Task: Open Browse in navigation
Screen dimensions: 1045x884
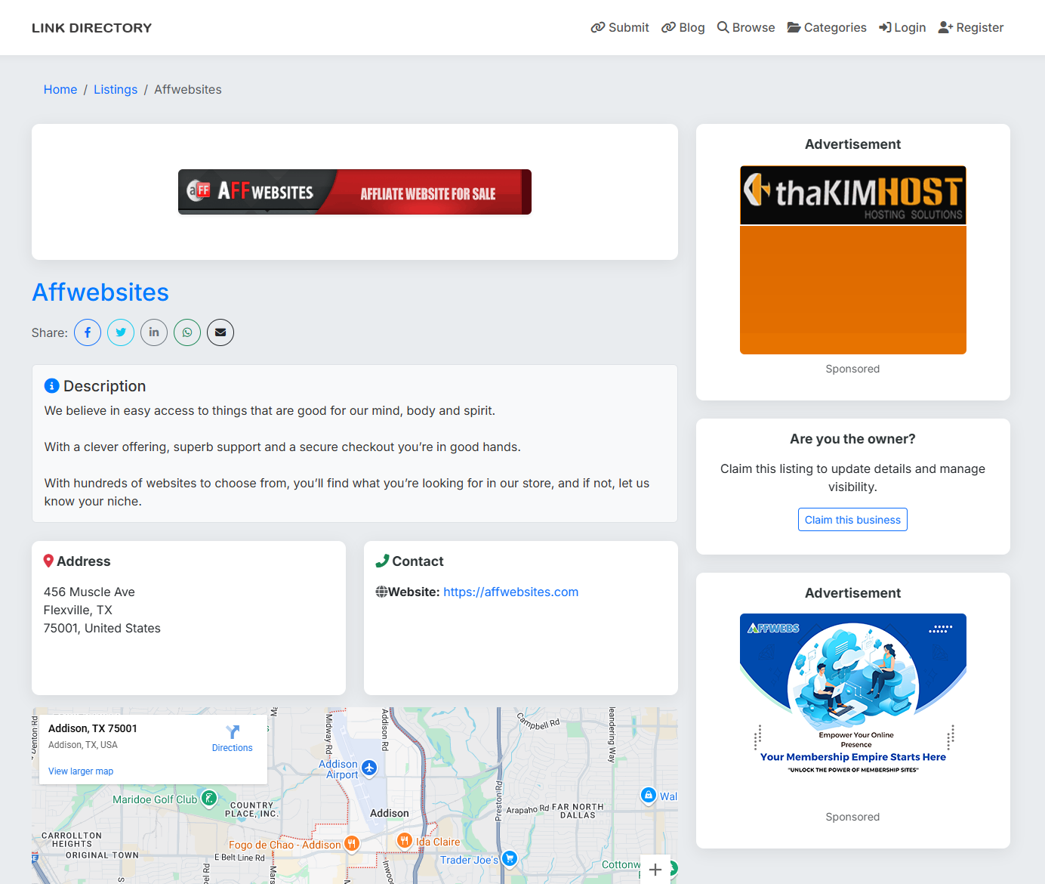Action: [x=746, y=27]
